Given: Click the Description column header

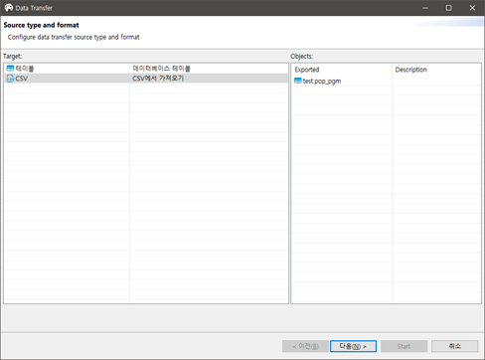Looking at the screenshot, I should (x=436, y=70).
